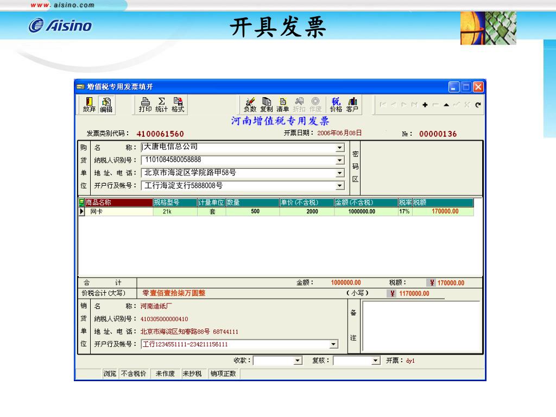Click the row amount cell 1000000.00
The width and height of the screenshot is (556, 417).
click(367, 211)
